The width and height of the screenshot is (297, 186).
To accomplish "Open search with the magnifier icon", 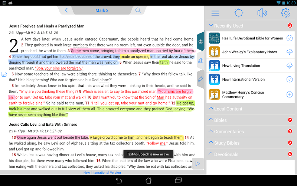I will point(138,10).
